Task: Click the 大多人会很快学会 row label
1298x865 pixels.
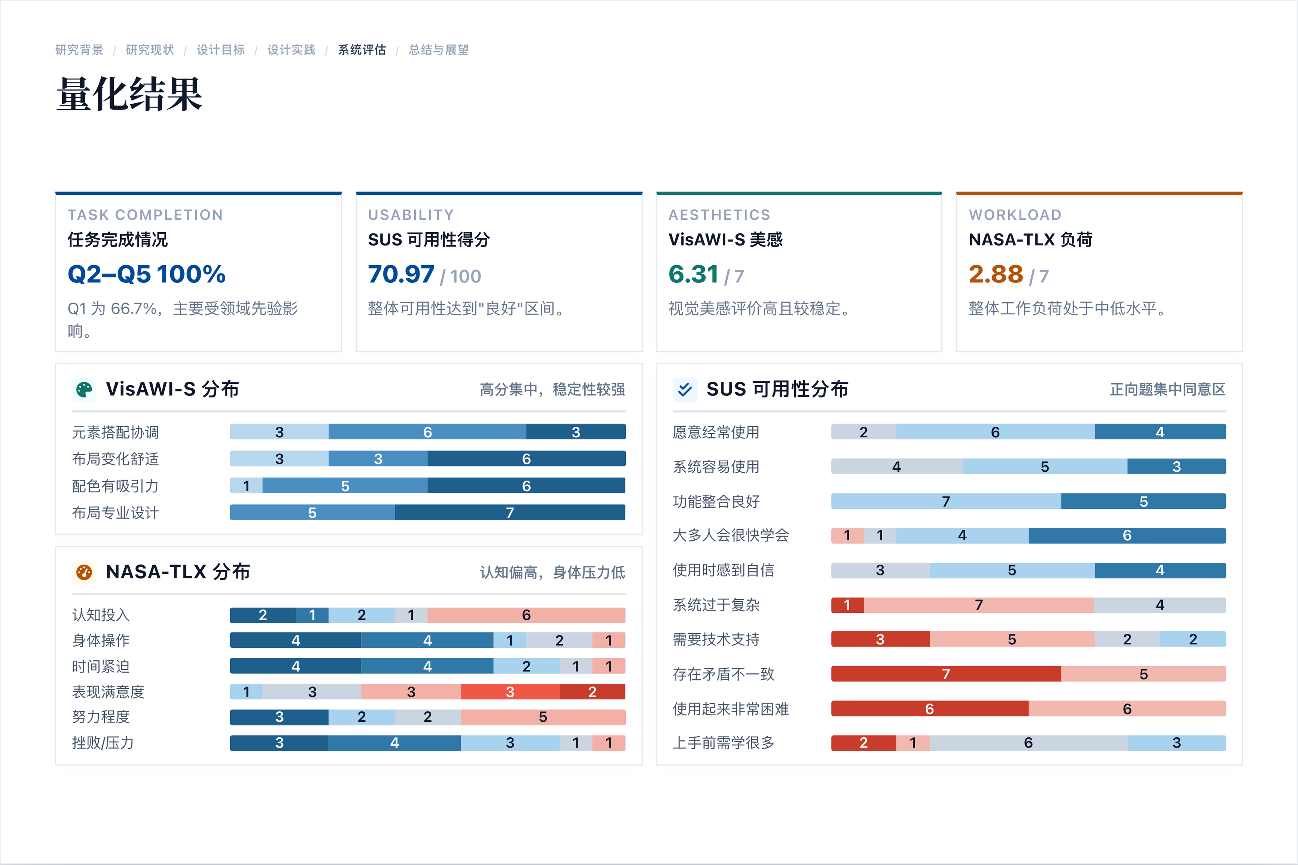Action: [731, 535]
